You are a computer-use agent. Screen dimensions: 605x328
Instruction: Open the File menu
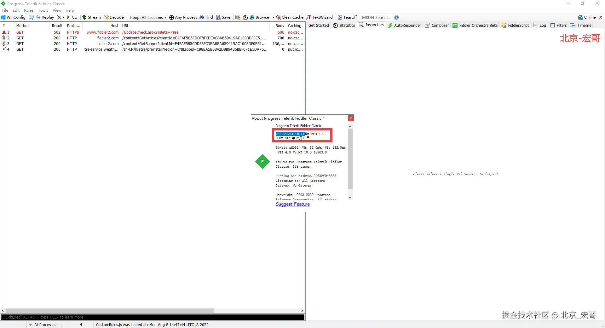(x=5, y=10)
